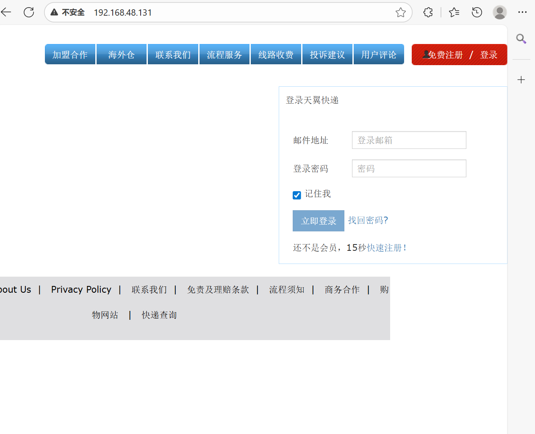Screen dimensions: 535x434
Task: Click the address bar URL 192.168.48.131
Action: click(123, 13)
